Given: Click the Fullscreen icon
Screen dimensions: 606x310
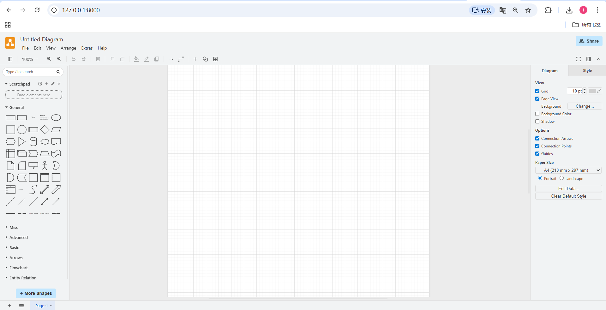Looking at the screenshot, I should 578,59.
